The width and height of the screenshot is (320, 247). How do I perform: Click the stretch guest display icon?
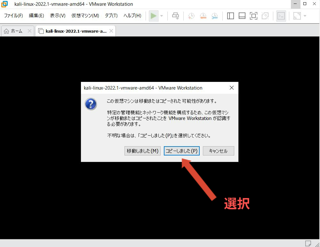297,16
